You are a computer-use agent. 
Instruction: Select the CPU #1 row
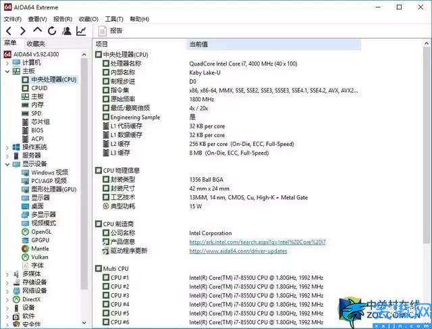(213, 278)
